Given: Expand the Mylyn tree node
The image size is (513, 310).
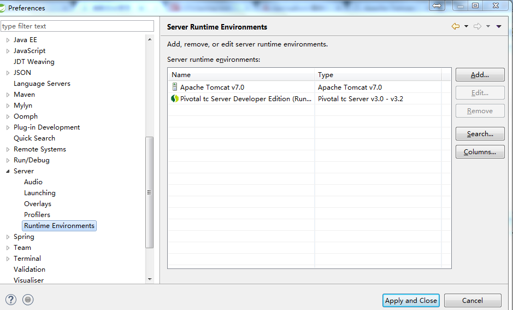Looking at the screenshot, I should (8, 106).
